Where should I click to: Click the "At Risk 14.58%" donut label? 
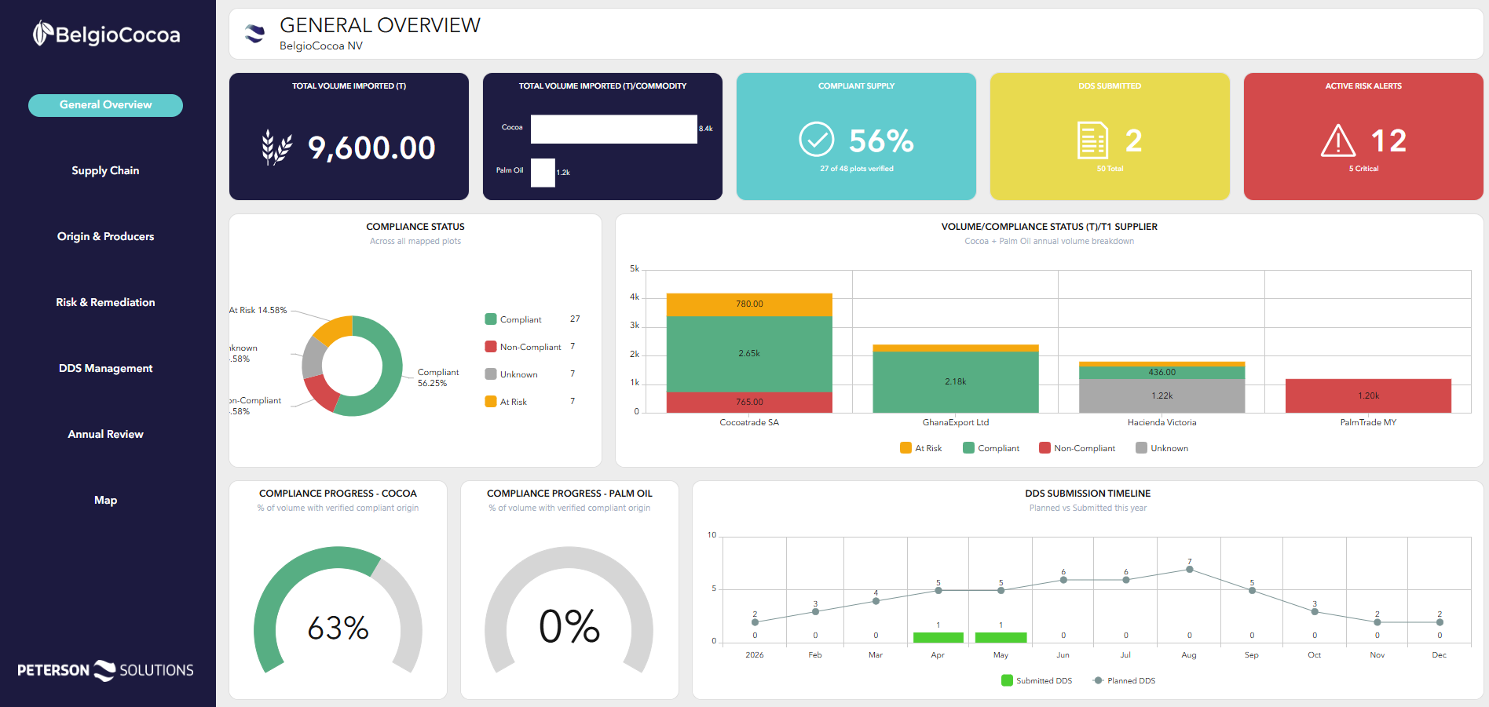tap(258, 310)
